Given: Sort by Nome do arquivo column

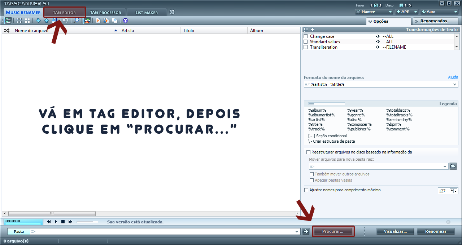Looking at the screenshot, I should 65,31.
